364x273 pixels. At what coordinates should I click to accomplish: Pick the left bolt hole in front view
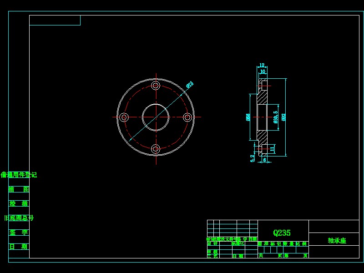124,117
